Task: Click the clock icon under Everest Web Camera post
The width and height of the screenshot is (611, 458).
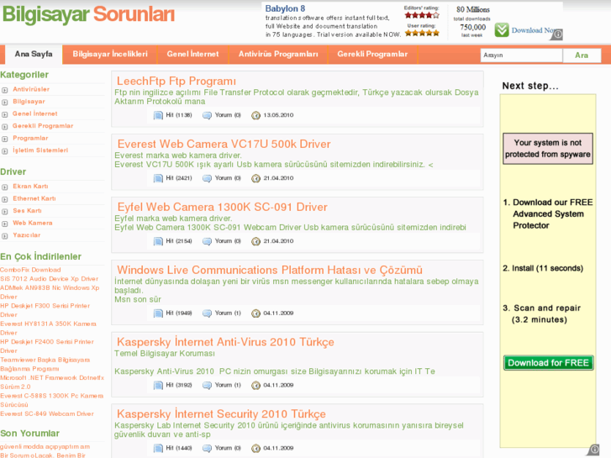Action: tap(255, 178)
